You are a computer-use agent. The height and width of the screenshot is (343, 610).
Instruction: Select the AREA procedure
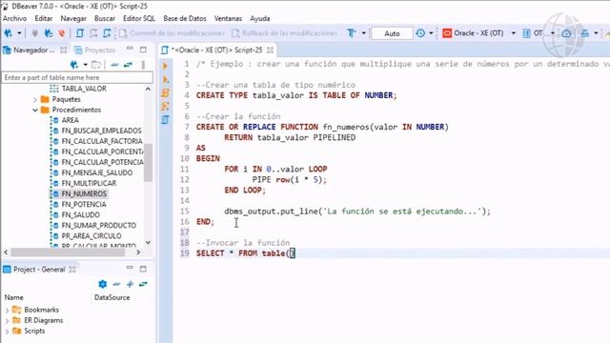(70, 120)
